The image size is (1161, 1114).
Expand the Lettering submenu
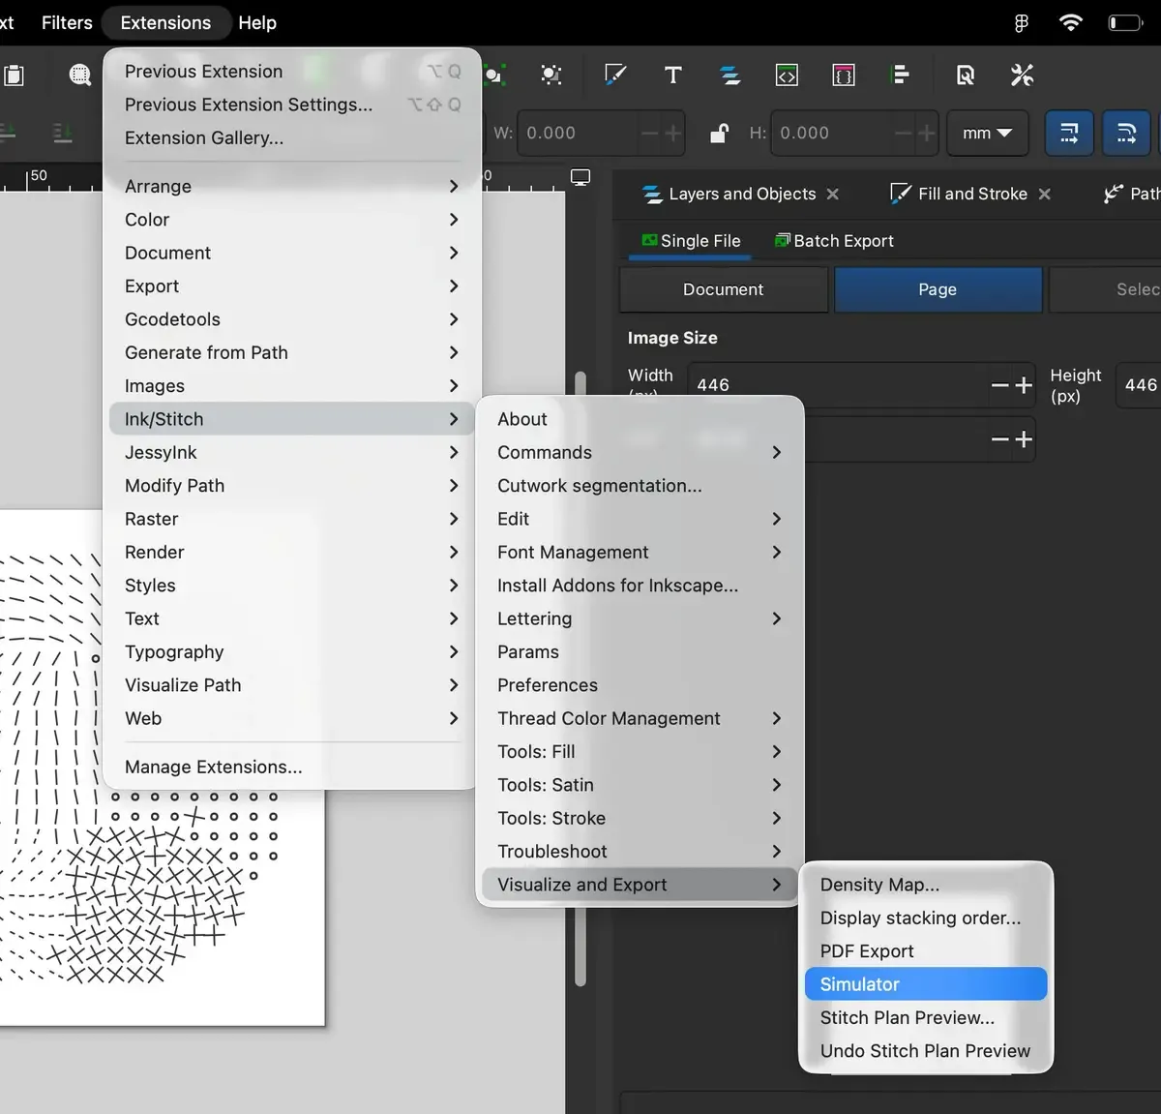pyautogui.click(x=640, y=618)
